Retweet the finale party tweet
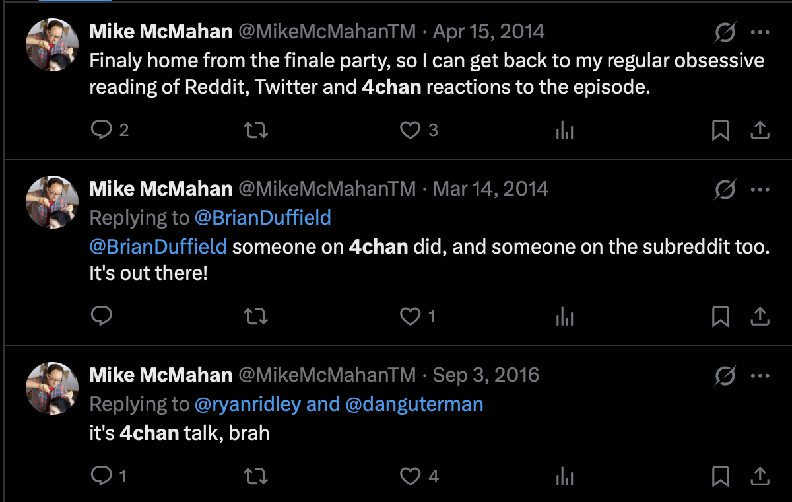The image size is (792, 502). click(256, 131)
